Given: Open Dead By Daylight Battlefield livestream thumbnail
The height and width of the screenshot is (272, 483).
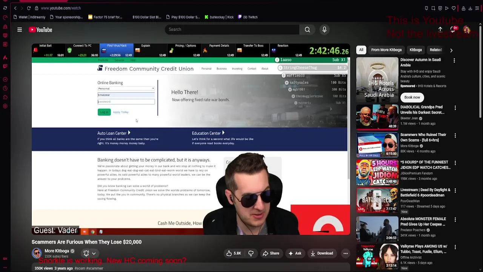Looking at the screenshot, I should pos(377,199).
